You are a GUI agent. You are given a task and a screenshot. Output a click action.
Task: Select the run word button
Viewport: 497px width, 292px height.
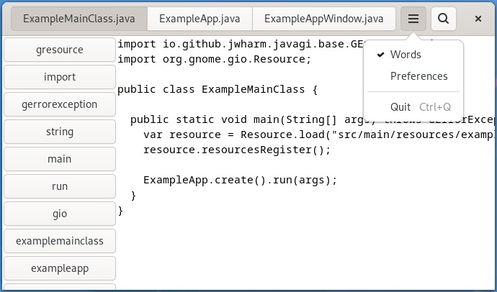60,186
